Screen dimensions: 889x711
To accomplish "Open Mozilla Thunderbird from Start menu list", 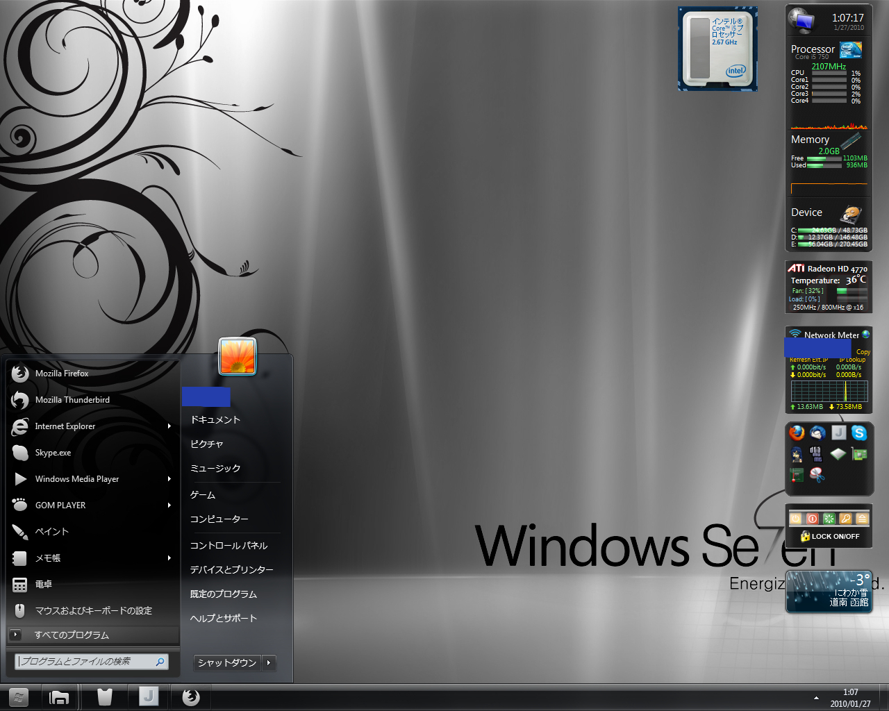I will [x=93, y=400].
